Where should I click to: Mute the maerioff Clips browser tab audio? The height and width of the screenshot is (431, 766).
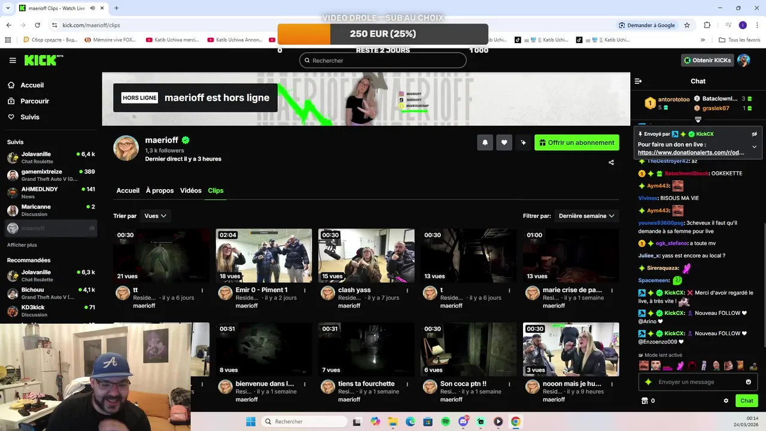pyautogui.click(x=92, y=8)
